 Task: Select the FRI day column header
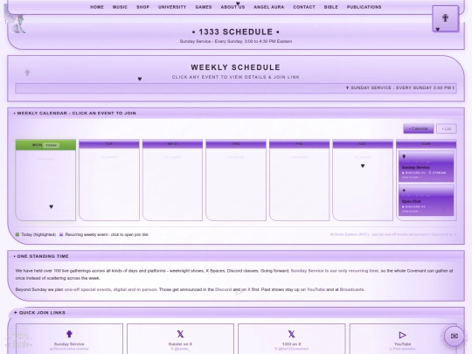[299, 144]
